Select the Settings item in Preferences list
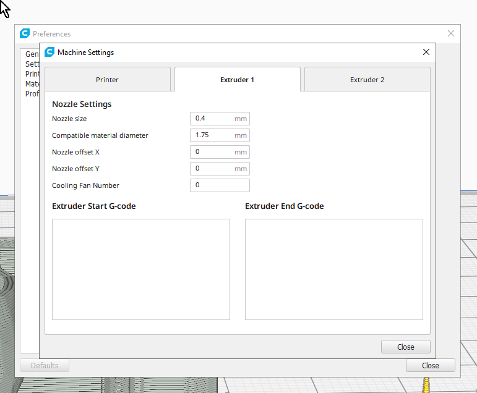Image resolution: width=477 pixels, height=393 pixels. click(32, 64)
